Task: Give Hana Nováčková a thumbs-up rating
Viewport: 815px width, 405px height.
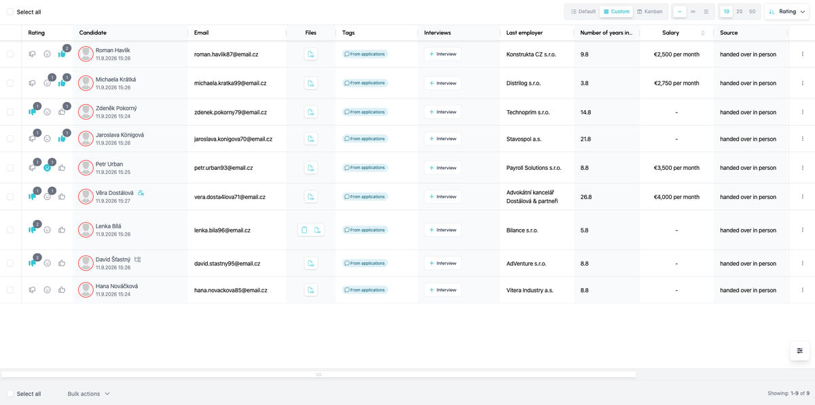Action: point(62,290)
